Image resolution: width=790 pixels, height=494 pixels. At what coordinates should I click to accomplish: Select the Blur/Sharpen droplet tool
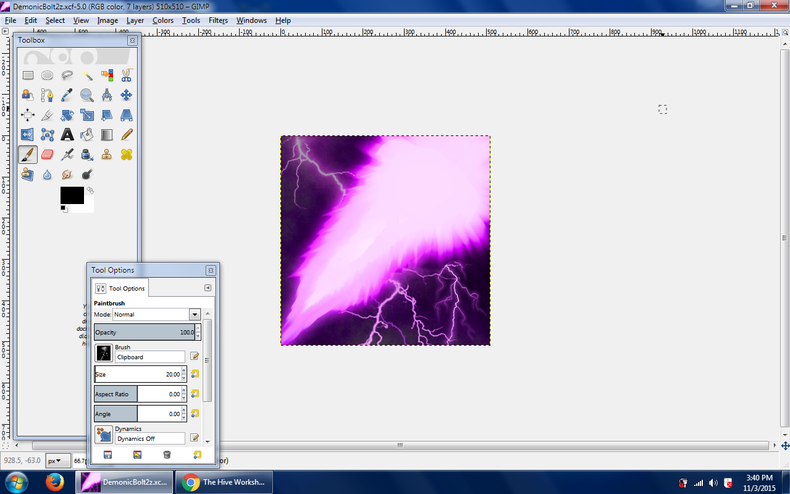pos(48,174)
